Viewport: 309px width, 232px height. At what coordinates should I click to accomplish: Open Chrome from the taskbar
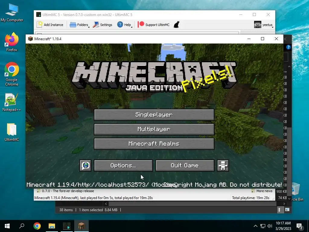click(x=37, y=226)
